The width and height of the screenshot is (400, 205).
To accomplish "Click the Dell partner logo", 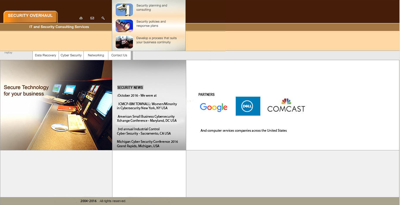I will [248, 106].
